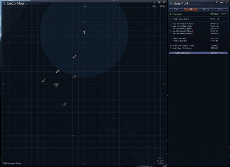Select the station icon nearest the player ship
Screen dimensions: 230x167
74,56
